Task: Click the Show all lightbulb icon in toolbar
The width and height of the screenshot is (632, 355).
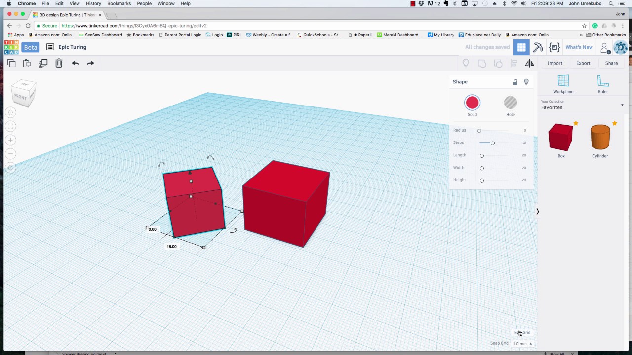Action: tap(466, 63)
